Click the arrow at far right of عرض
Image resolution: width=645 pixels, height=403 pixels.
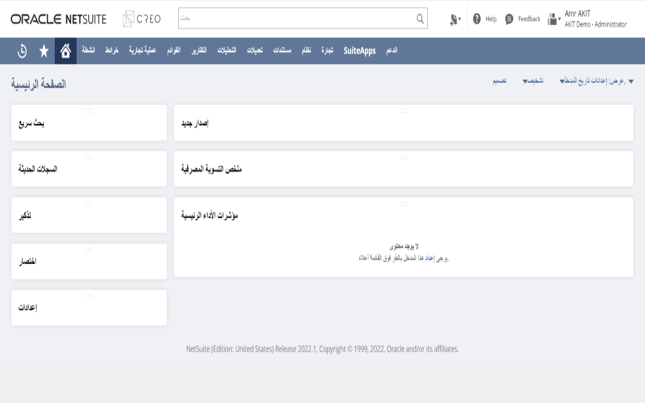click(631, 81)
